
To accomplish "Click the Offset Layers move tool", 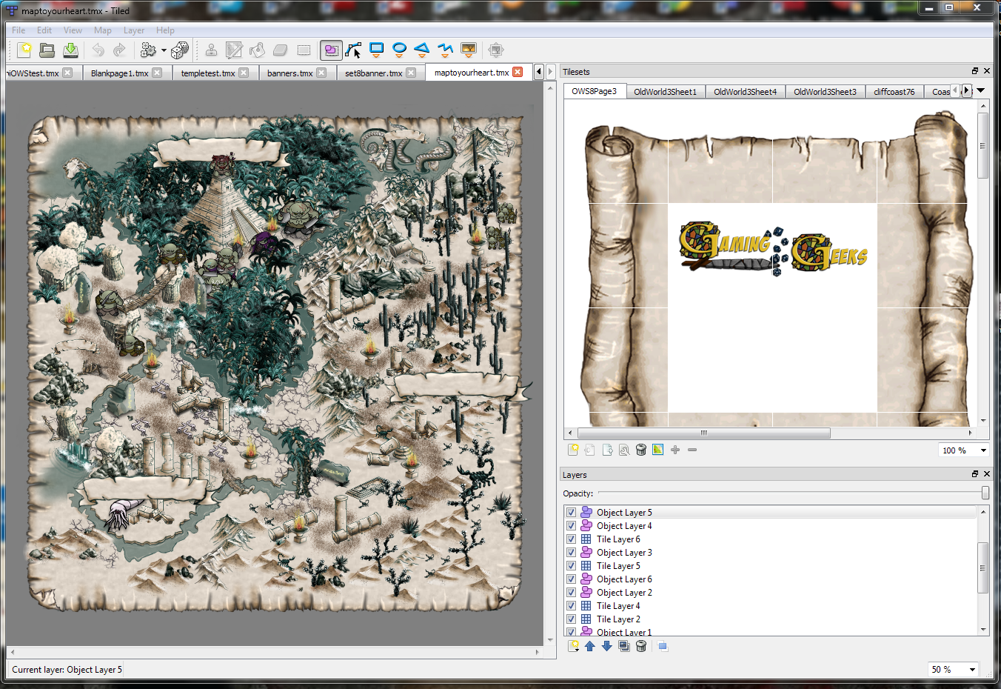I will pyautogui.click(x=496, y=50).
